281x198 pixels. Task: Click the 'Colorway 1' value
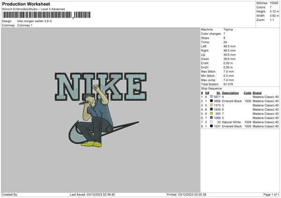click(25, 25)
